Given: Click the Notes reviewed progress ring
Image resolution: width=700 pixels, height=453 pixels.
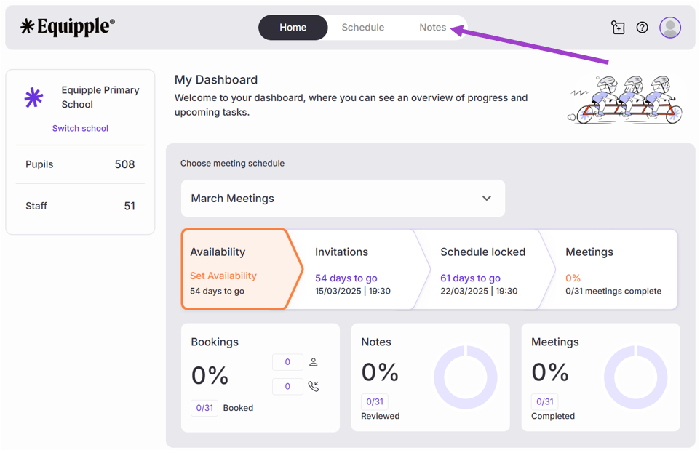Looking at the screenshot, I should coord(466,377).
